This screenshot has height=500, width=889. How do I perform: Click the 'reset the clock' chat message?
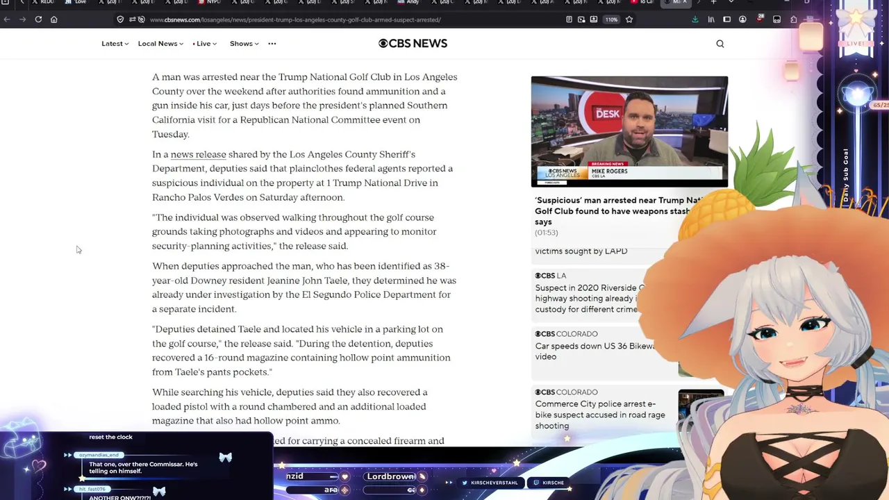point(110,437)
